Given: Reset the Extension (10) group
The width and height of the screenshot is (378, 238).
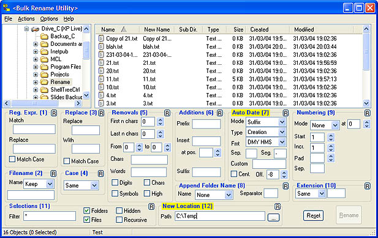Looking at the screenshot, I should pyautogui.click(x=367, y=186).
